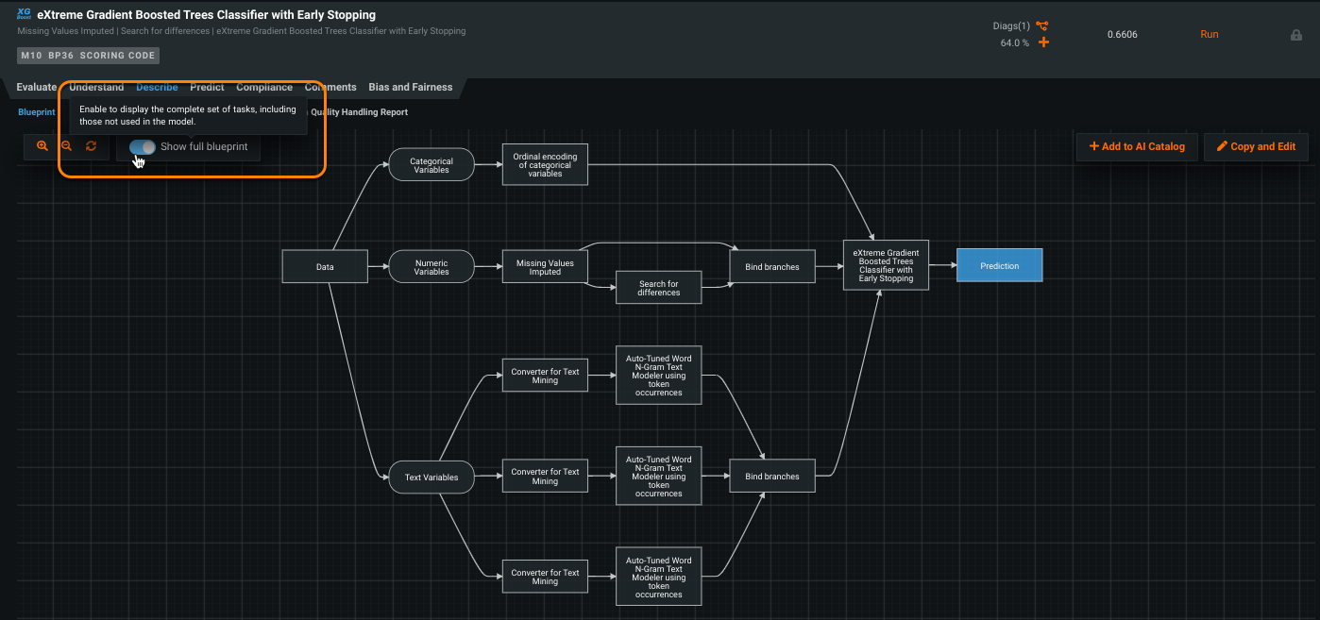This screenshot has width=1320, height=620.
Task: Select the Missing Values Imputed node
Action: [x=545, y=267]
